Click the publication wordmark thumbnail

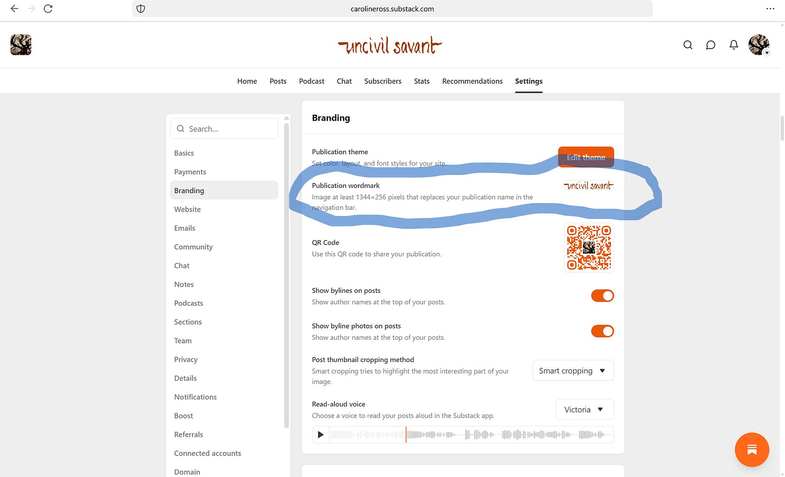coord(589,186)
